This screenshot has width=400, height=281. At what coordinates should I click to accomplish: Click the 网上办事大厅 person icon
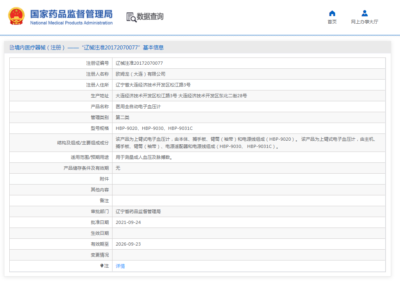pos(365,13)
